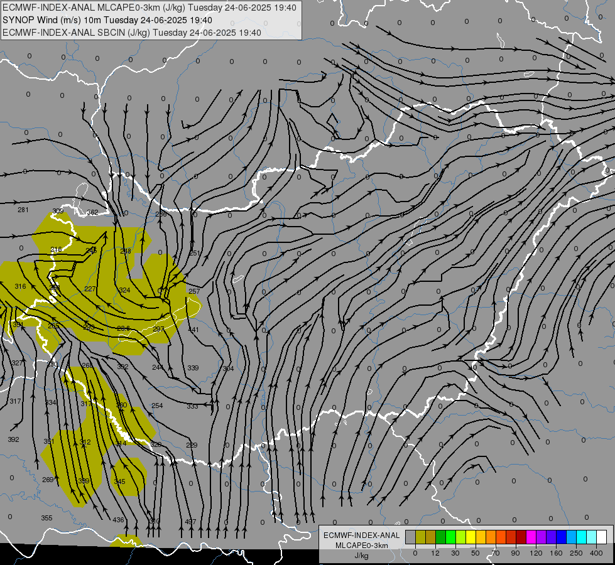This screenshot has width=615, height=565.
Task: Click the bright cyan legend swatch
Action: [581, 537]
